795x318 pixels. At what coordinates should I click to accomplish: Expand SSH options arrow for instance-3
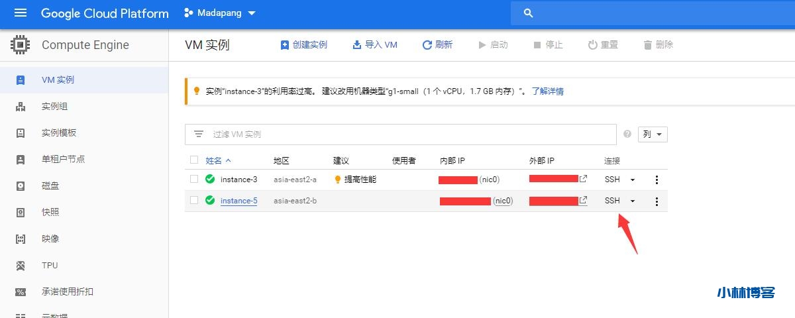pyautogui.click(x=633, y=180)
